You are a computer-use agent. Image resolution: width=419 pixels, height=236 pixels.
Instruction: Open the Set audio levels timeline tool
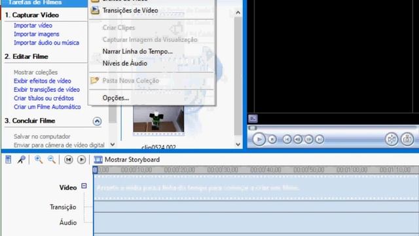[9, 159]
